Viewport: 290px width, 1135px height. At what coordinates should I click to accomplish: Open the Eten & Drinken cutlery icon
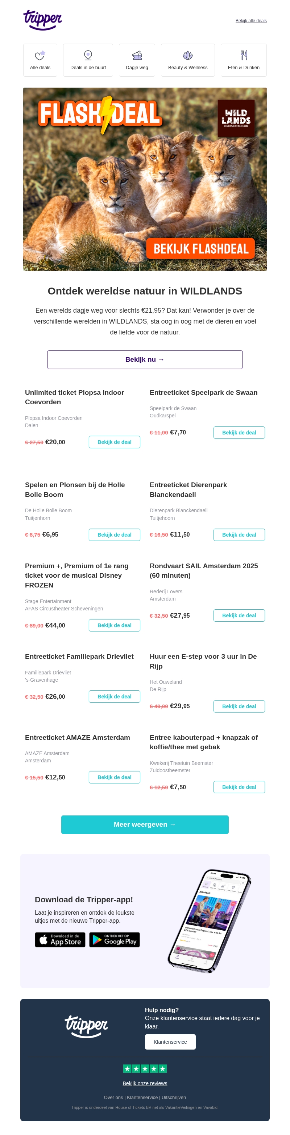pos(244,56)
